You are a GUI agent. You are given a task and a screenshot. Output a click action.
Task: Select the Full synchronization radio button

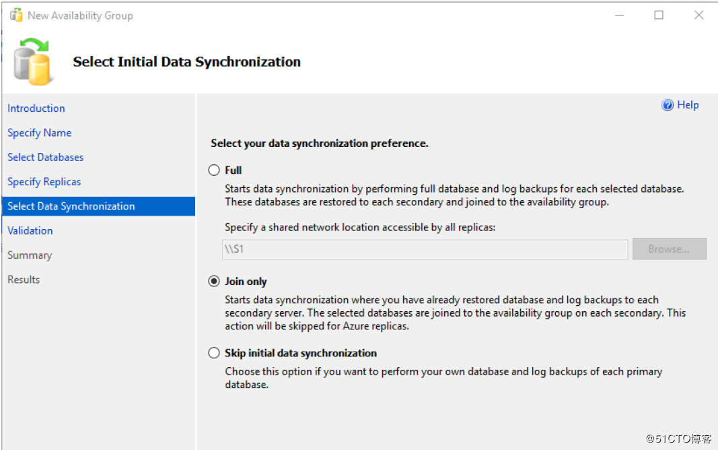pyautogui.click(x=214, y=170)
